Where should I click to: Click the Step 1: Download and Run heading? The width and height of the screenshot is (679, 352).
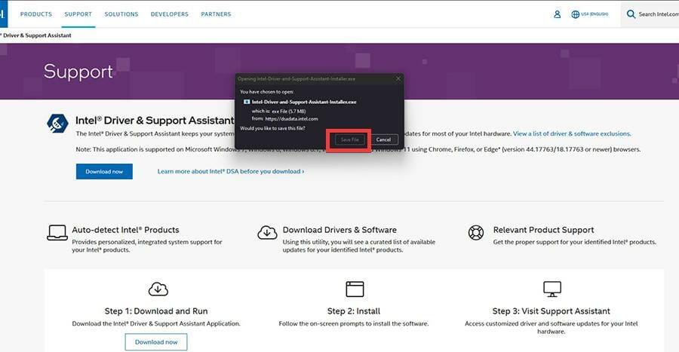[156, 311]
